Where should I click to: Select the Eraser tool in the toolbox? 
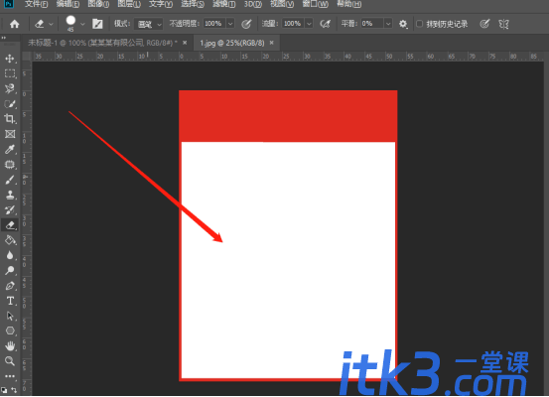coord(10,225)
